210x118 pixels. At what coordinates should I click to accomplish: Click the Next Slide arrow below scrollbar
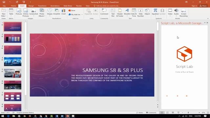click(x=157, y=107)
